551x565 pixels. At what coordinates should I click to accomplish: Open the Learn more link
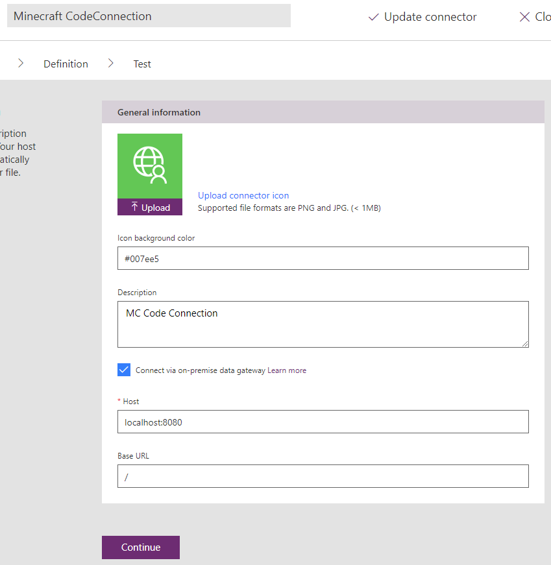287,370
